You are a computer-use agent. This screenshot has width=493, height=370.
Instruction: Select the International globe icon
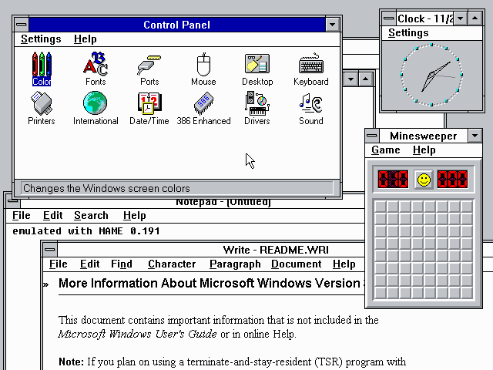96,108
